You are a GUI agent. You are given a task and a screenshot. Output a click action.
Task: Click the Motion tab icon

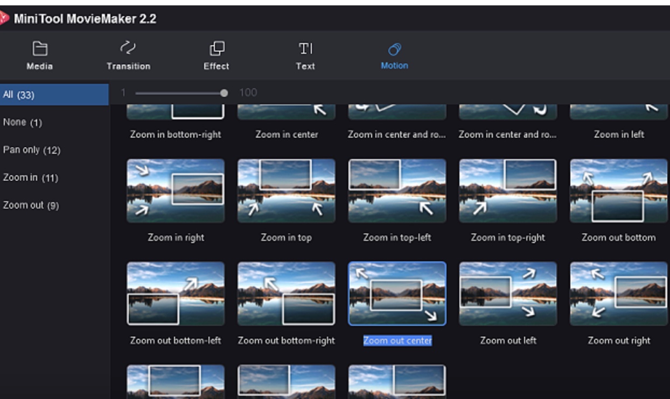coord(394,49)
